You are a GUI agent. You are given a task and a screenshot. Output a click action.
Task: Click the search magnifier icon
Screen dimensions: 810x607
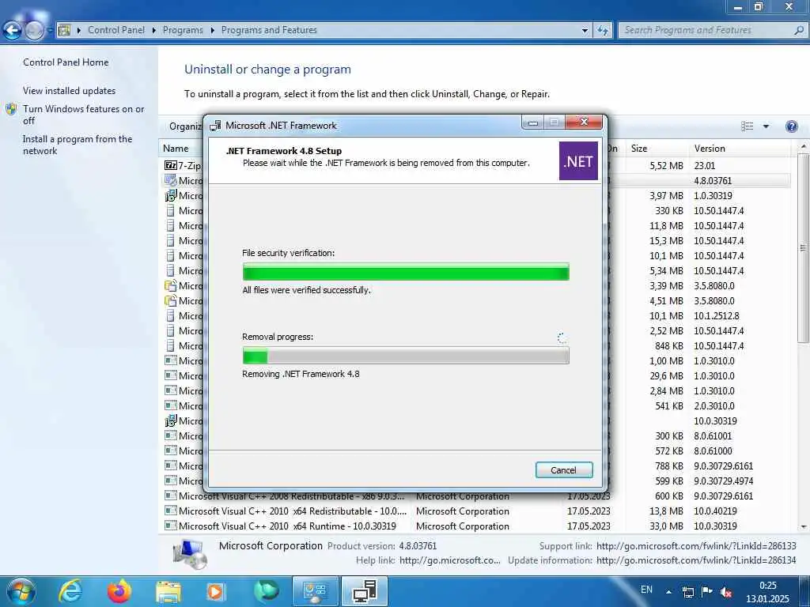click(x=799, y=31)
